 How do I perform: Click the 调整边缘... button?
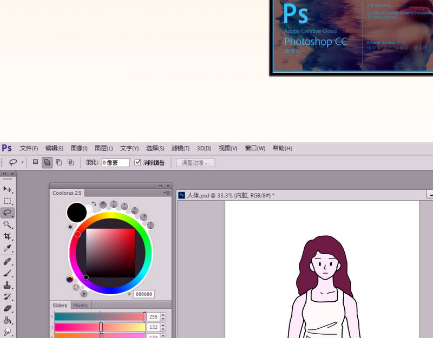tap(195, 163)
